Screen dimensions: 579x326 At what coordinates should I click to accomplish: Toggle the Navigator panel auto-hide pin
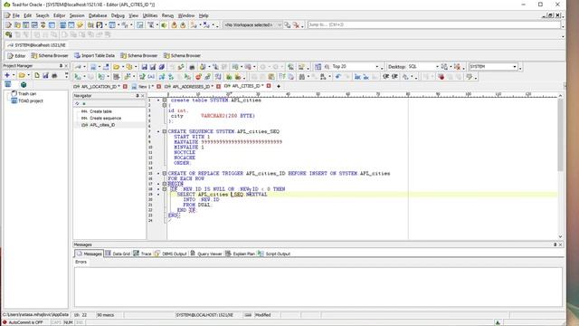tap(138, 96)
